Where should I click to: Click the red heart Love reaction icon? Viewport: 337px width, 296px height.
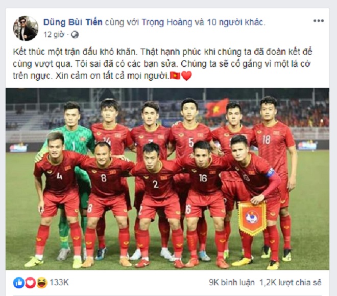tap(30, 283)
